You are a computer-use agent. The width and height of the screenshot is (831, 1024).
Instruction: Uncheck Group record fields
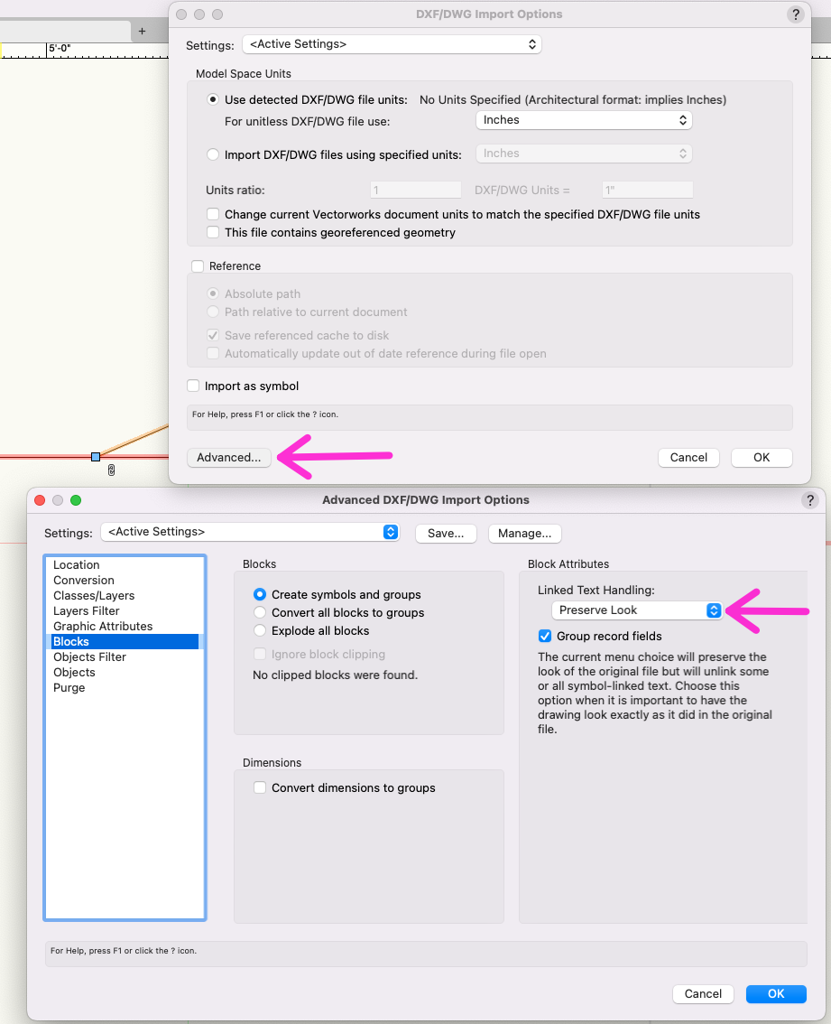coord(544,636)
